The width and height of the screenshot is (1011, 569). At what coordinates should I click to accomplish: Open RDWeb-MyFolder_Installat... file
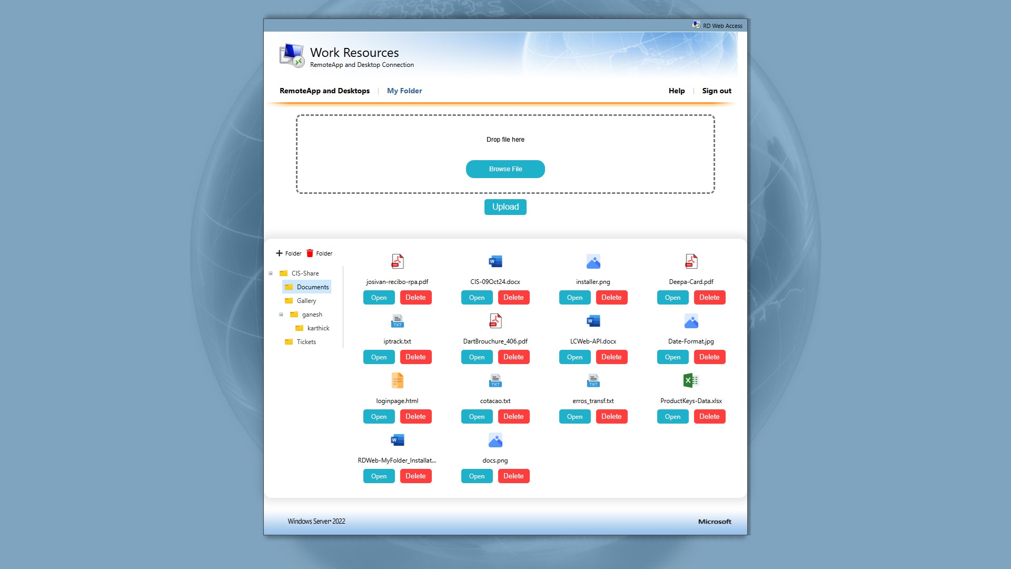tap(379, 476)
